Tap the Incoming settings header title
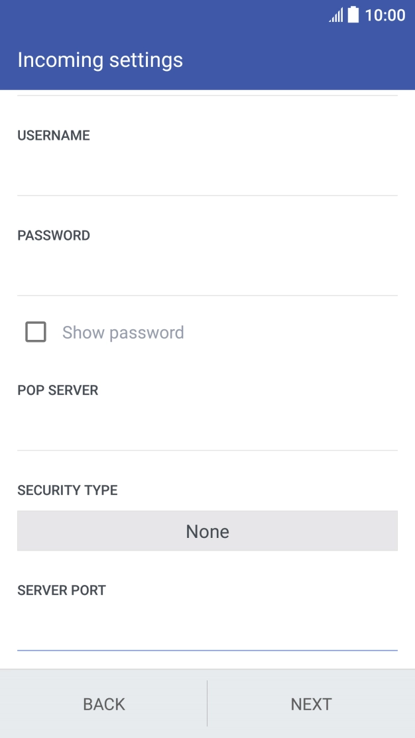Viewport: 415px width, 738px height. 100,60
